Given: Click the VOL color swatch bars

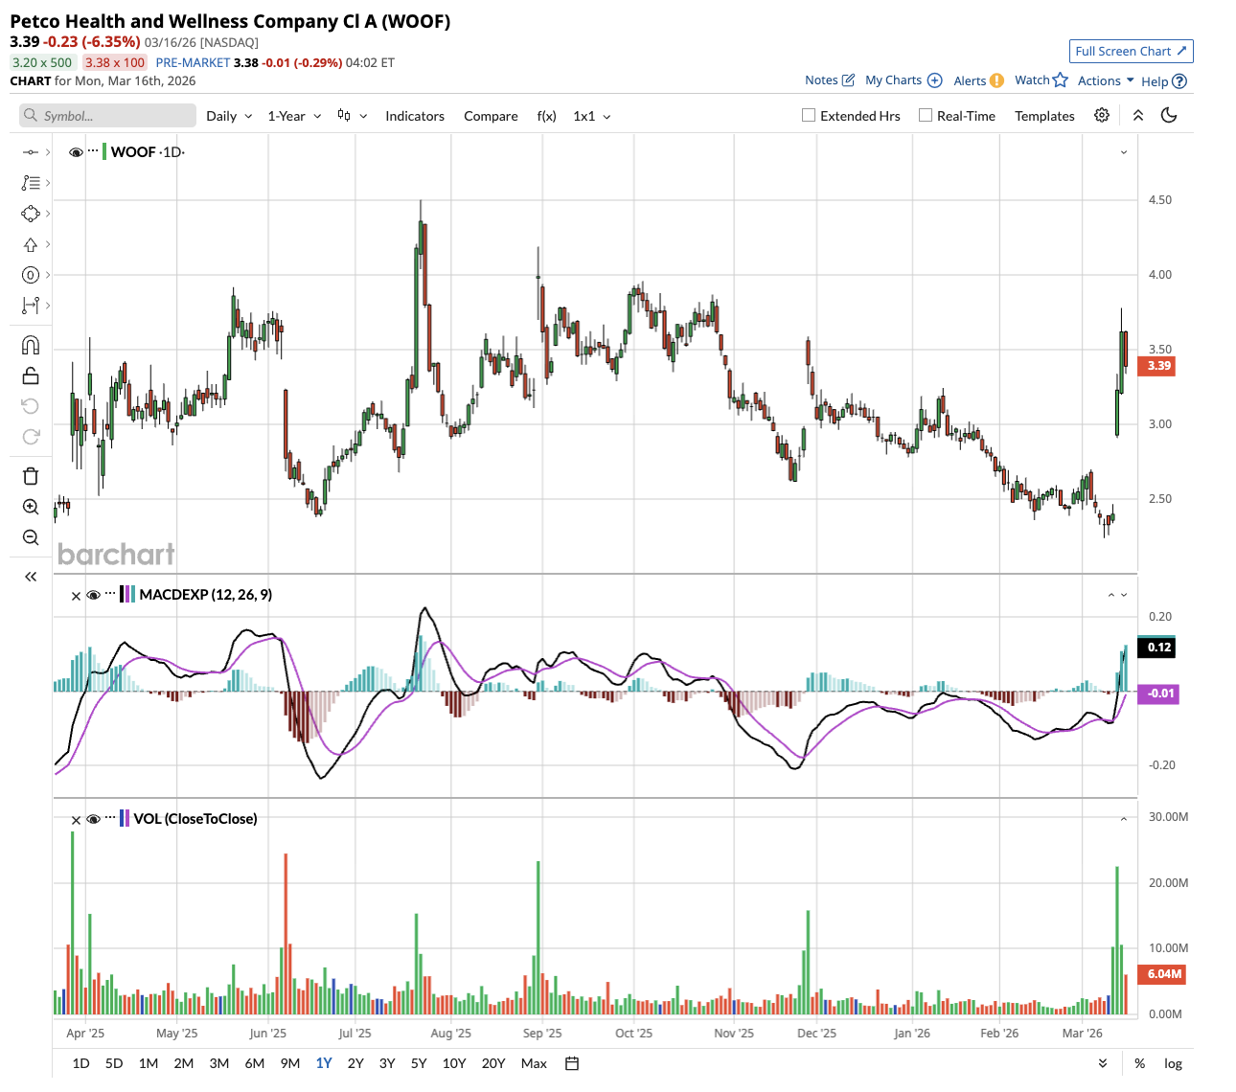Looking at the screenshot, I should pos(125,819).
